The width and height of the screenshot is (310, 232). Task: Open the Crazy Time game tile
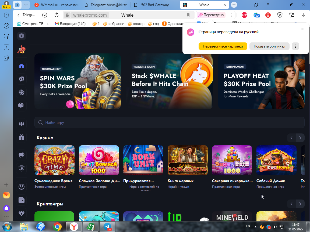pos(54,160)
